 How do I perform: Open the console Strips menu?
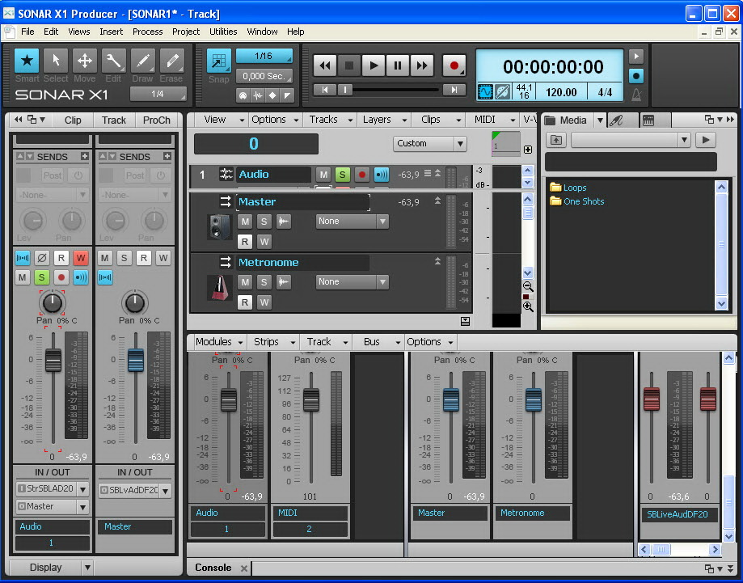(x=273, y=342)
